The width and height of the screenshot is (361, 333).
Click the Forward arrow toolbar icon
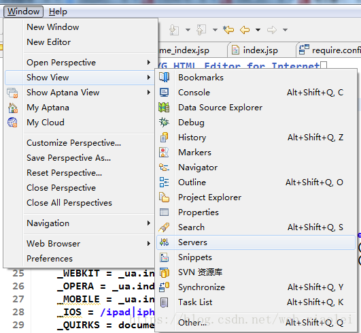click(272, 30)
